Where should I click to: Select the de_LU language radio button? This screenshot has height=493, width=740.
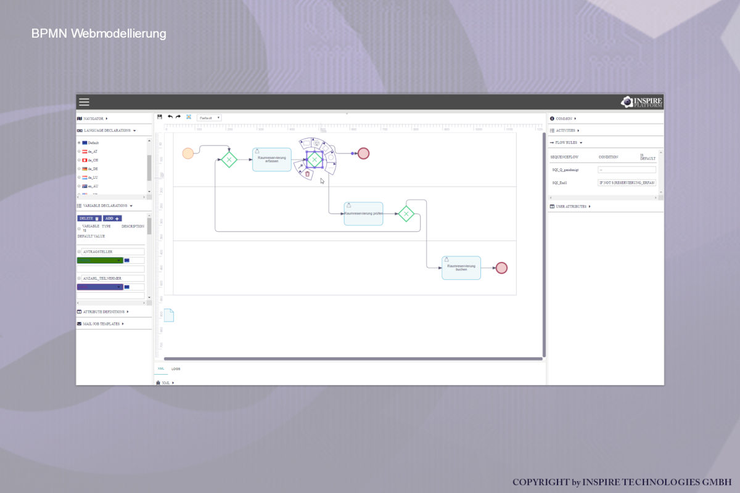tap(79, 177)
